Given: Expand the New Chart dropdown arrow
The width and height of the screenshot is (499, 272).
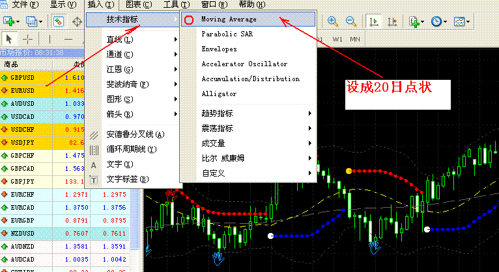Looking at the screenshot, I should click(18, 22).
